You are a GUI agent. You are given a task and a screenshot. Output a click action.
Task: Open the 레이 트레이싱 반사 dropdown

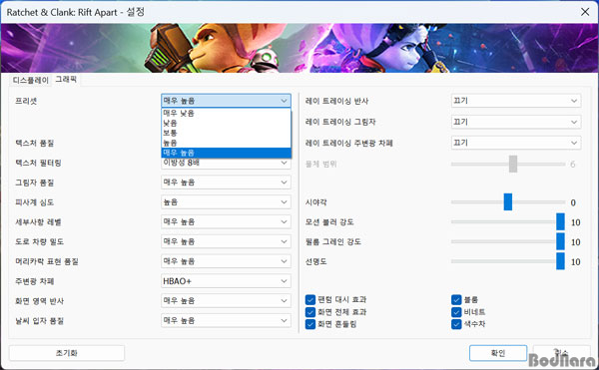[516, 101]
